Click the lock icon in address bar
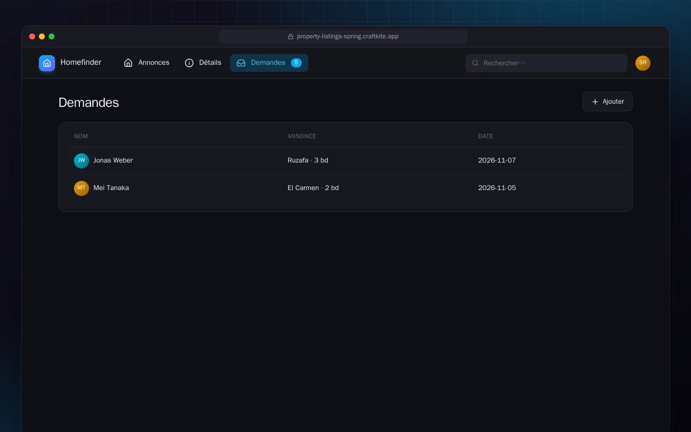The height and width of the screenshot is (432, 691). coord(290,37)
